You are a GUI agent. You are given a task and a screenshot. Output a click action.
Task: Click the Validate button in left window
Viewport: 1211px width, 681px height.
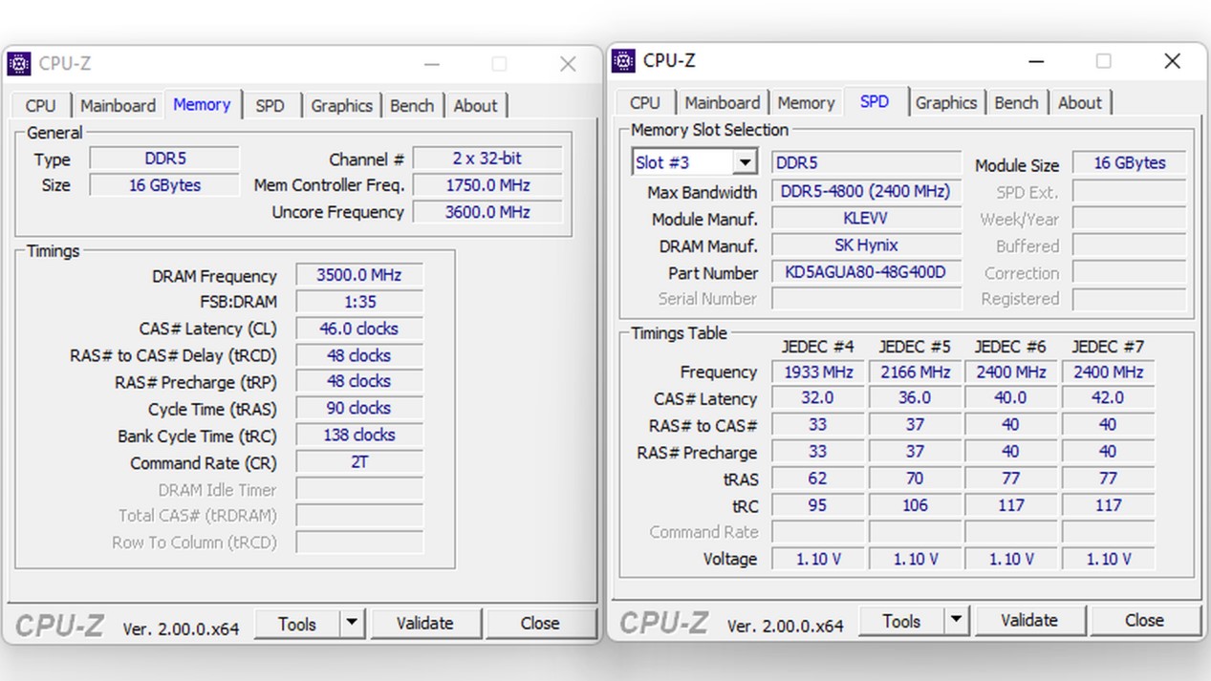coord(426,623)
